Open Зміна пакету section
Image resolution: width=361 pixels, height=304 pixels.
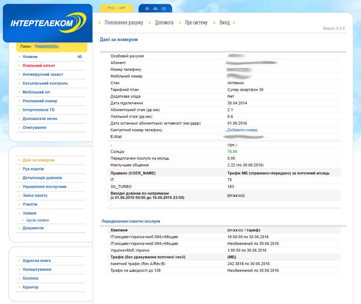(x=35, y=195)
